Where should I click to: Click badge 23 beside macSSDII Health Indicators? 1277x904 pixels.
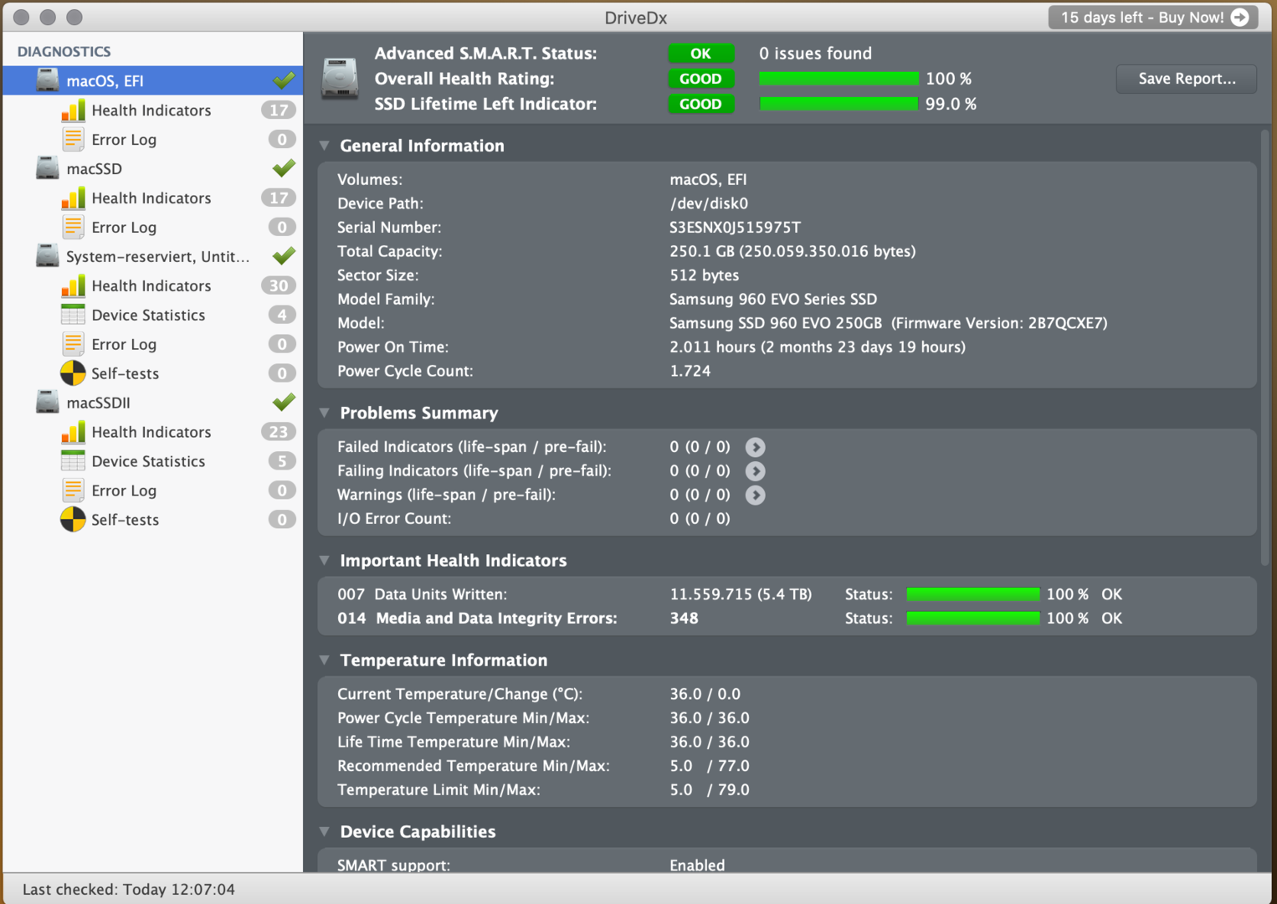[278, 432]
